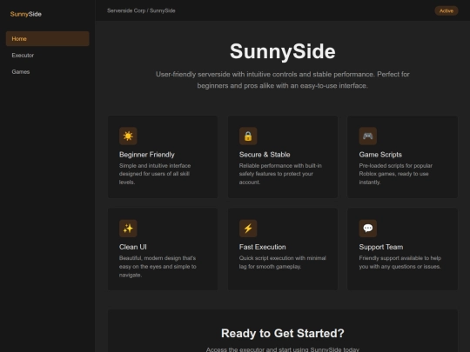Click the SunnySide logo in sidebar
470x352 pixels.
pos(26,14)
